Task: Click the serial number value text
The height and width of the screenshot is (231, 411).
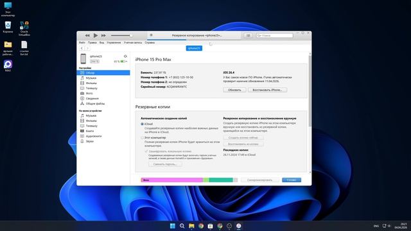Action: click(x=177, y=87)
